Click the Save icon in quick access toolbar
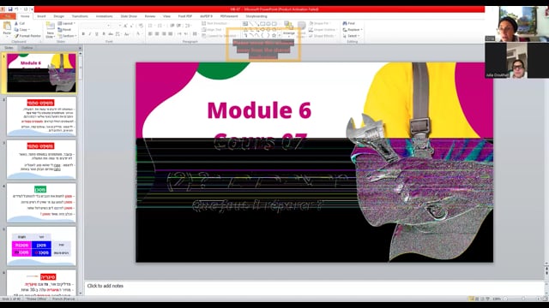The width and height of the screenshot is (549, 308). (10, 9)
